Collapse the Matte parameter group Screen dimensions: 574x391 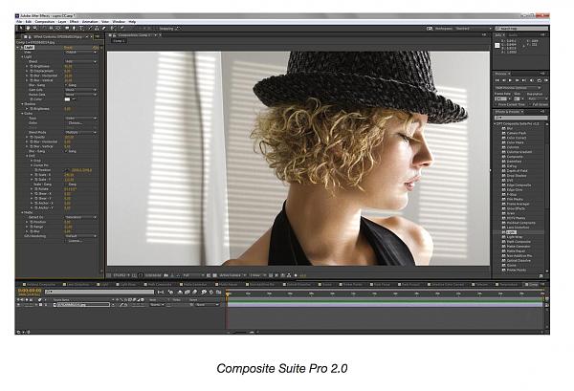click(x=22, y=212)
